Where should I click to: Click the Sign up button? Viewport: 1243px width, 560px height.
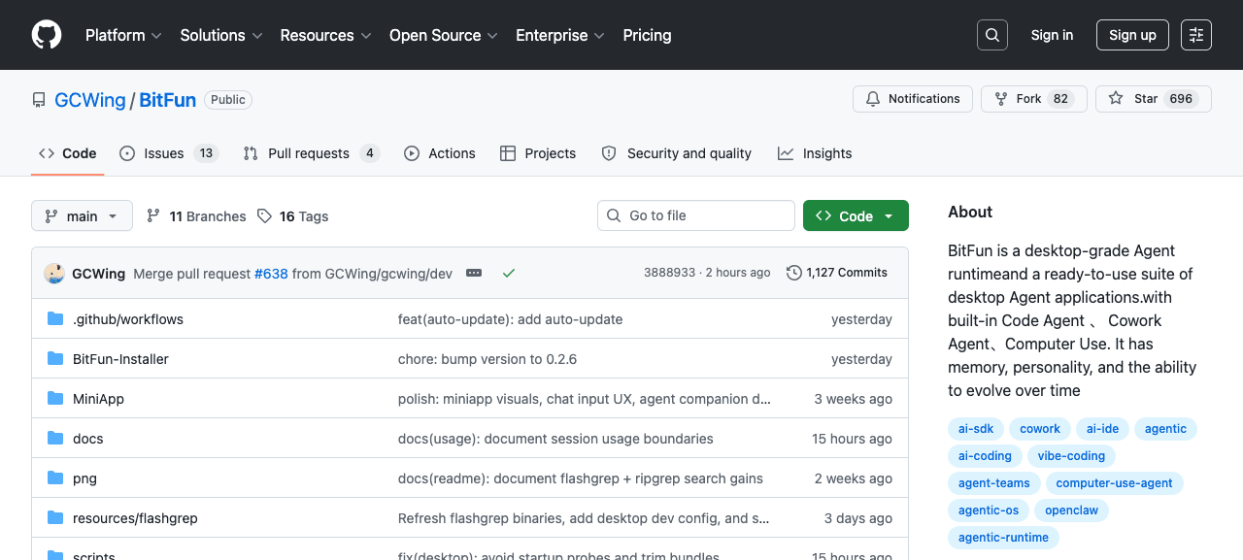[1132, 35]
